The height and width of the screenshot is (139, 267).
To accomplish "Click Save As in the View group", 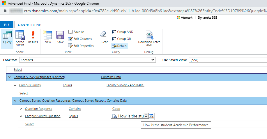I will coord(76,32).
